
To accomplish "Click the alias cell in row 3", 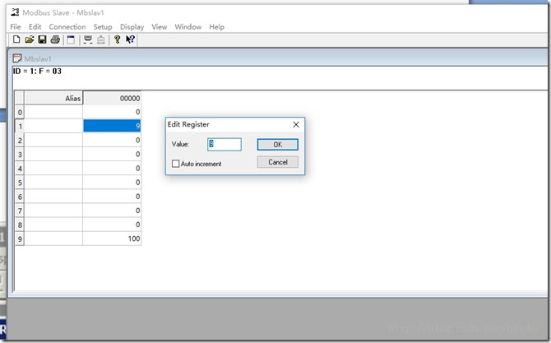I will (53, 154).
